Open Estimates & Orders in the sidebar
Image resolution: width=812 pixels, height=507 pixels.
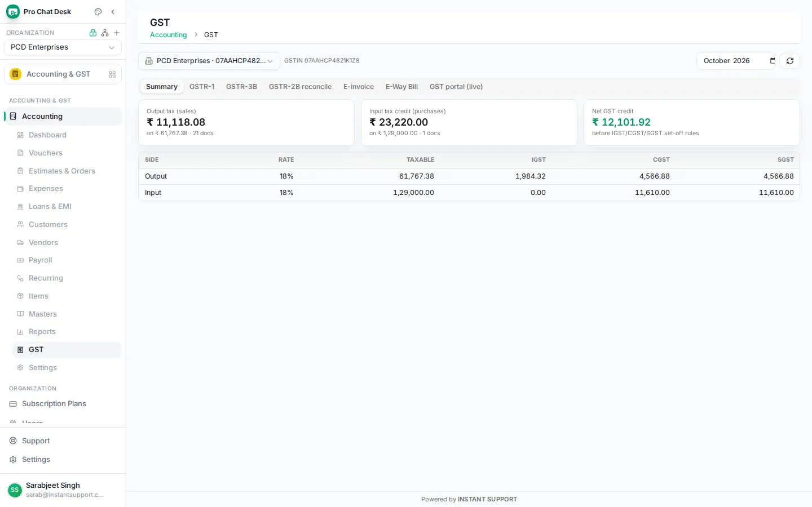[x=67, y=171]
